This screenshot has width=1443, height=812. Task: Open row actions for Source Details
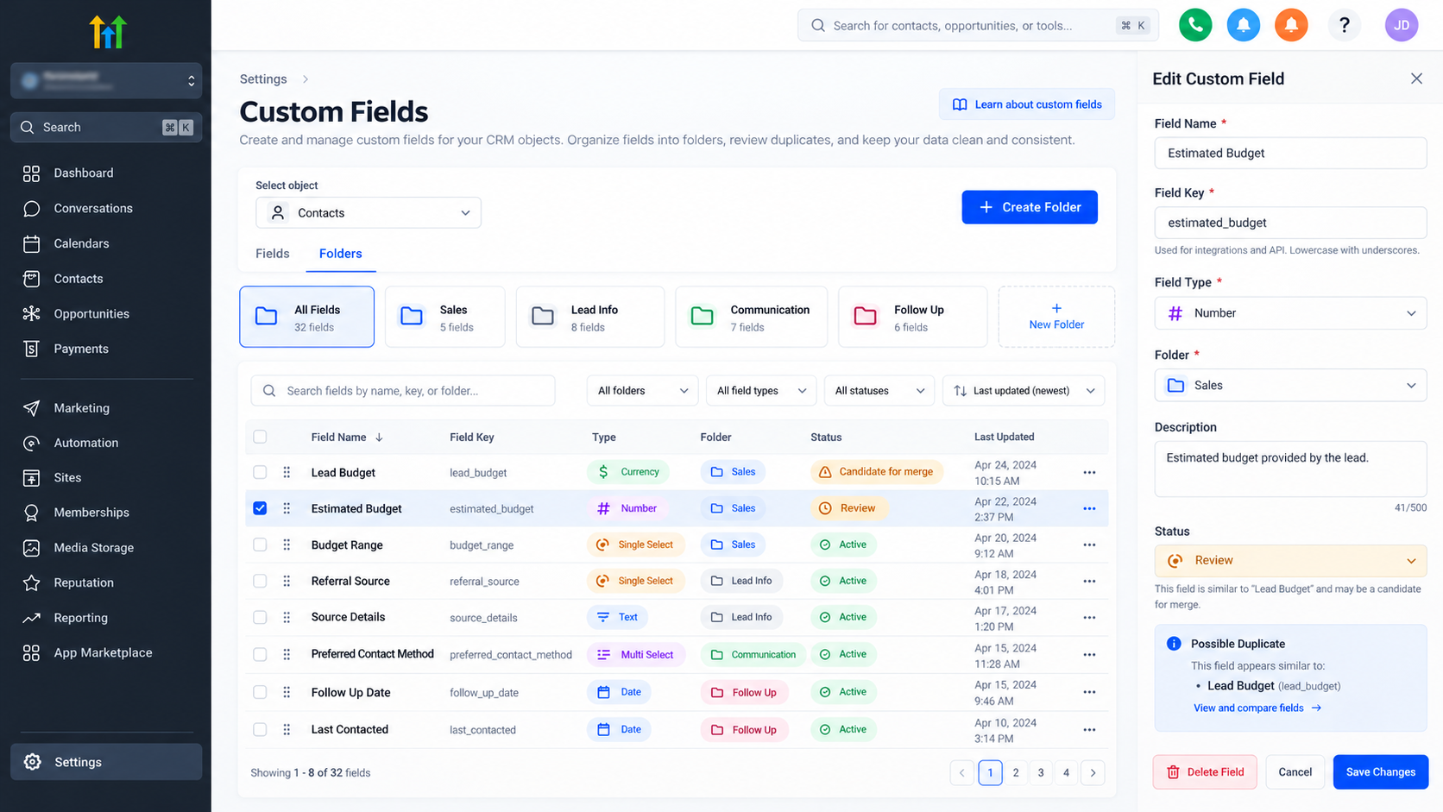click(x=1089, y=618)
